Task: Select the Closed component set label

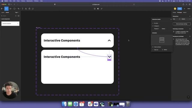Action: click(x=38, y=28)
